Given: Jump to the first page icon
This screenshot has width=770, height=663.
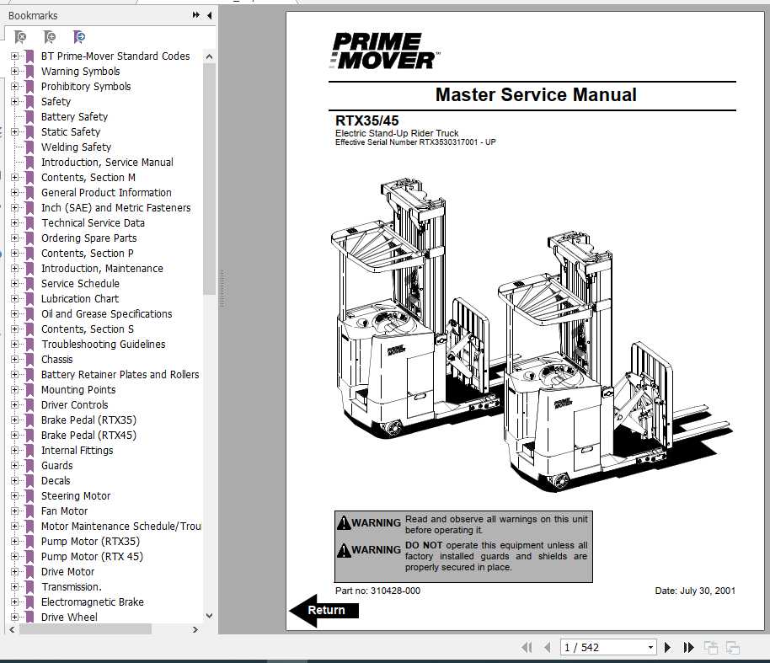Looking at the screenshot, I should [x=527, y=647].
